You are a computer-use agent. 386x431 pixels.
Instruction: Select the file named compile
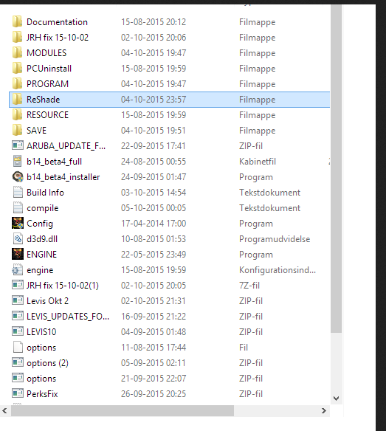(x=42, y=208)
